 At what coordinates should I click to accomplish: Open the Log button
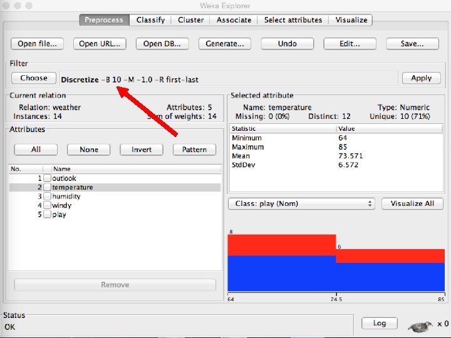pos(380,323)
